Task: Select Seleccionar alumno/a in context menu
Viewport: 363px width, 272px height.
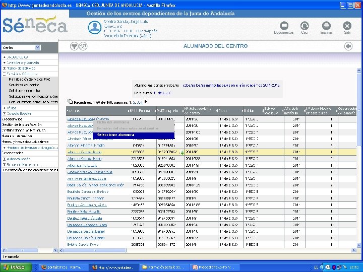Action: [134, 135]
